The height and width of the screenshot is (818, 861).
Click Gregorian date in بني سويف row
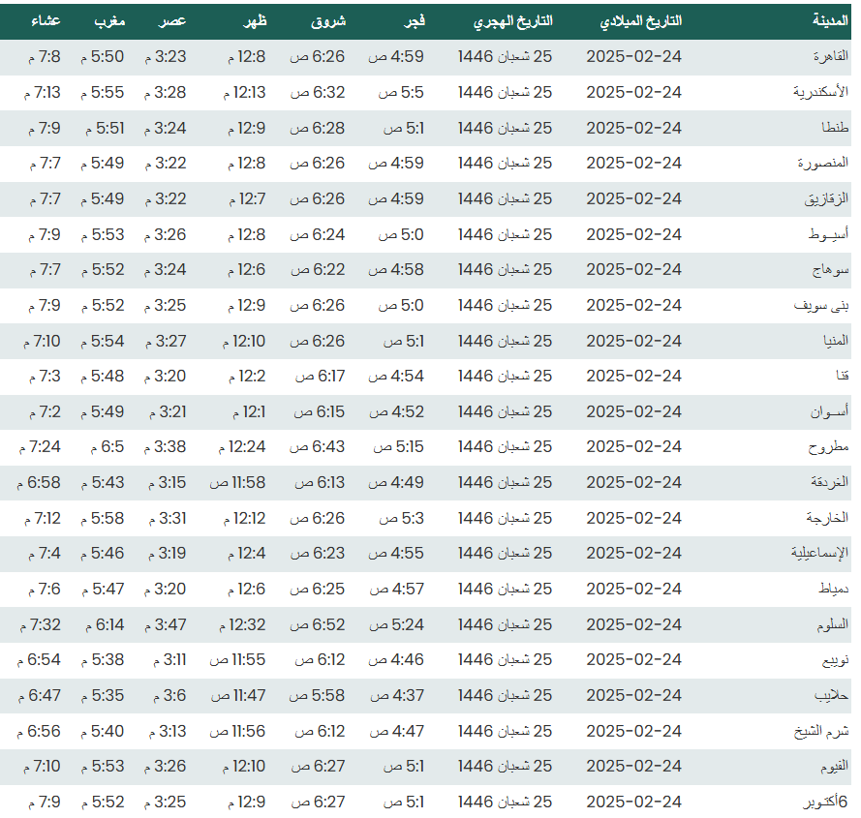(x=633, y=305)
